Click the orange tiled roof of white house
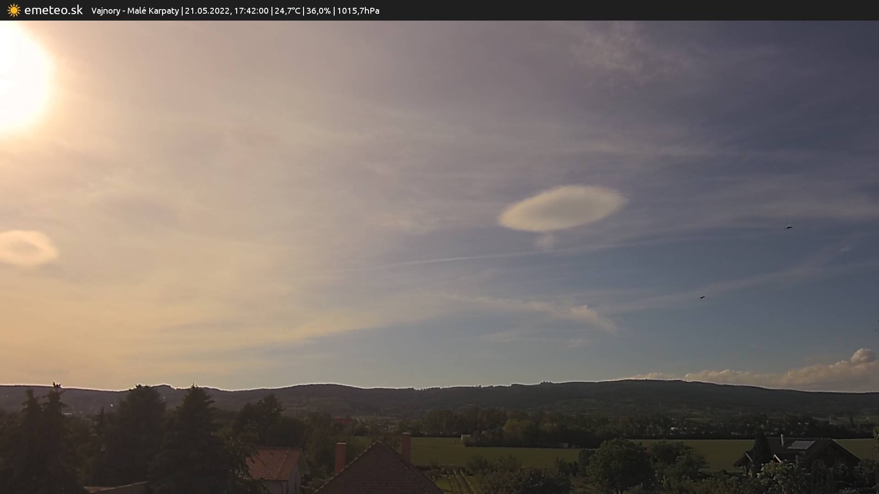This screenshot has height=494, width=879. click(x=275, y=463)
